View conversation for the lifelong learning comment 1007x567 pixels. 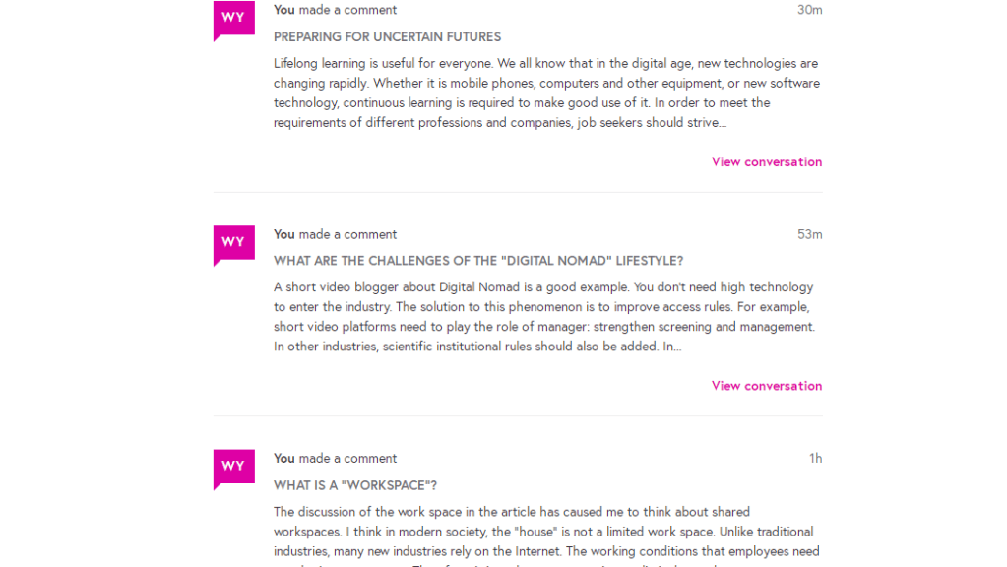point(766,162)
